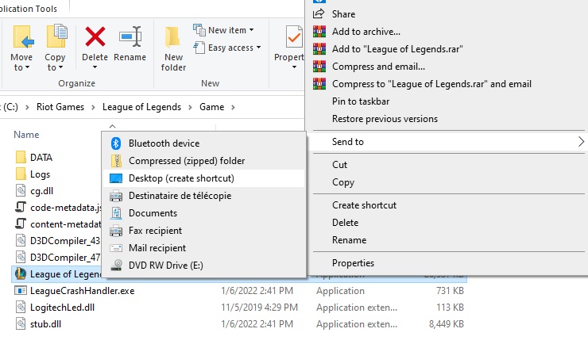Select the D3DCompiler_43 file

[x=65, y=241]
